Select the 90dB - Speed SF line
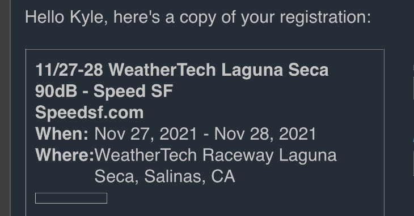Screen dimensions: 414x216 click(x=104, y=91)
